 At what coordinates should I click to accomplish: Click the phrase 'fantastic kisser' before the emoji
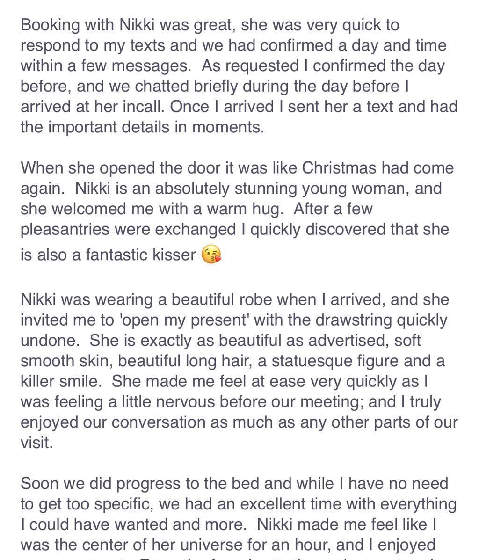(141, 255)
